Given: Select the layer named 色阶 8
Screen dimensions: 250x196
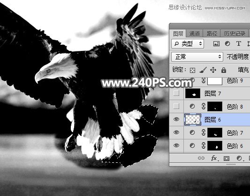Looking at the screenshot, I should point(235,107).
